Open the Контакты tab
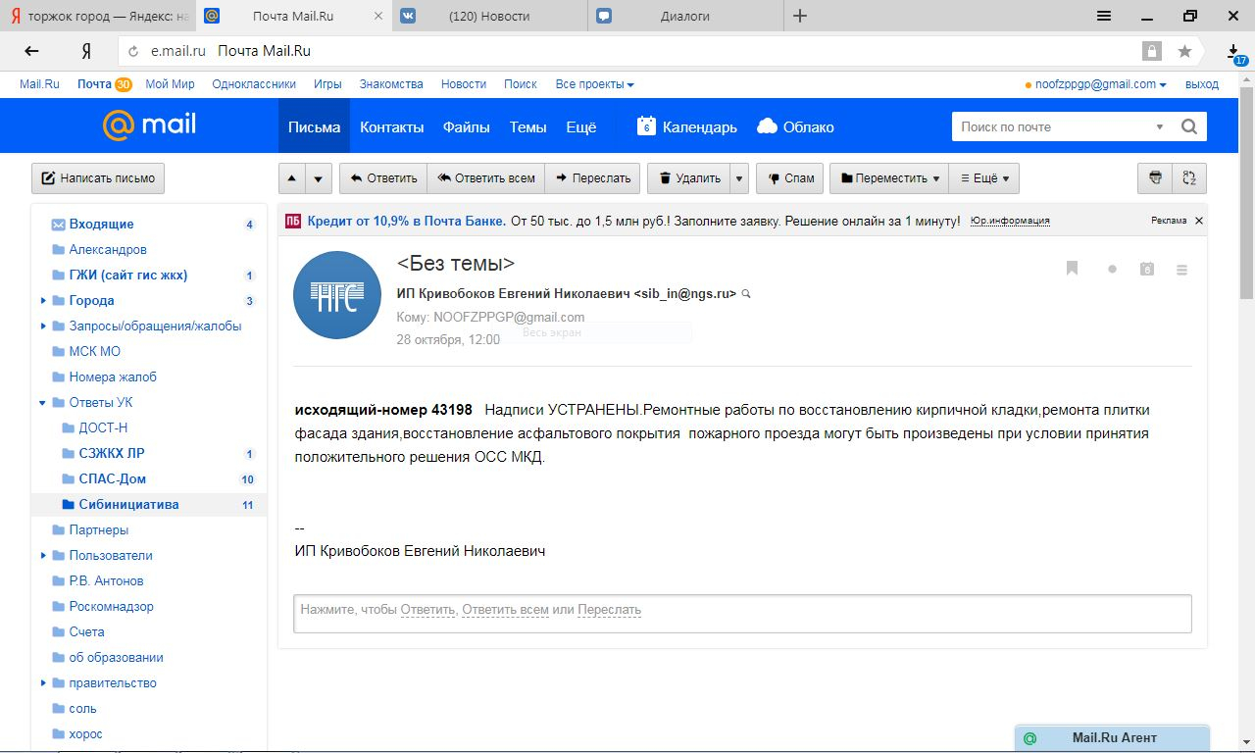The image size is (1255, 753). 391,126
